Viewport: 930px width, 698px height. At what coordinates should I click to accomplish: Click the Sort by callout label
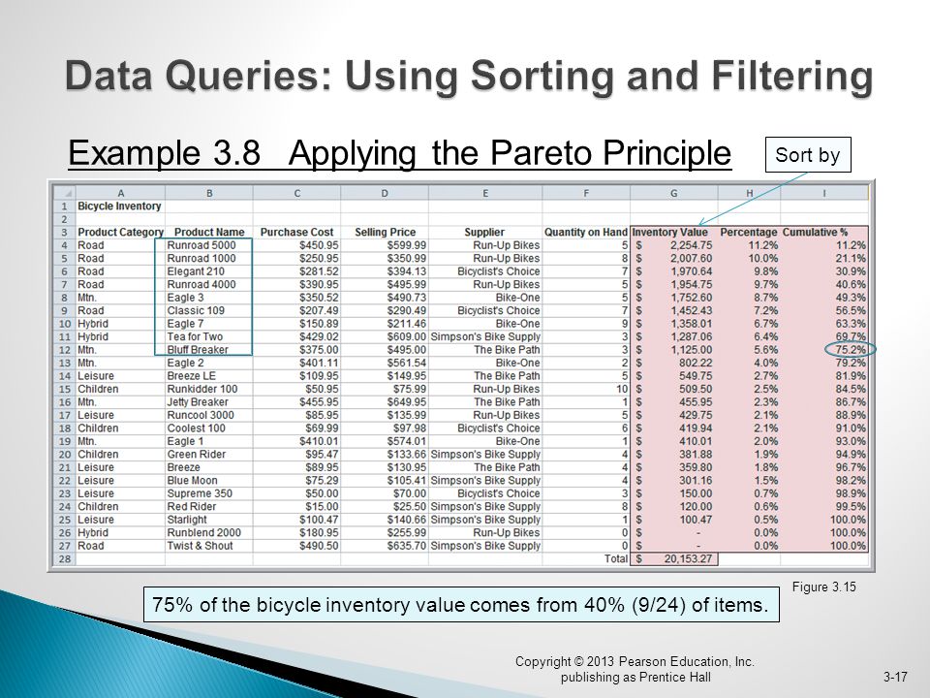coord(808,155)
